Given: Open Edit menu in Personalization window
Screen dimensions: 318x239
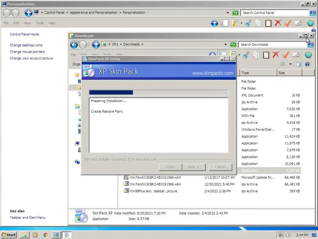Looking at the screenshot, I should point(16,23).
